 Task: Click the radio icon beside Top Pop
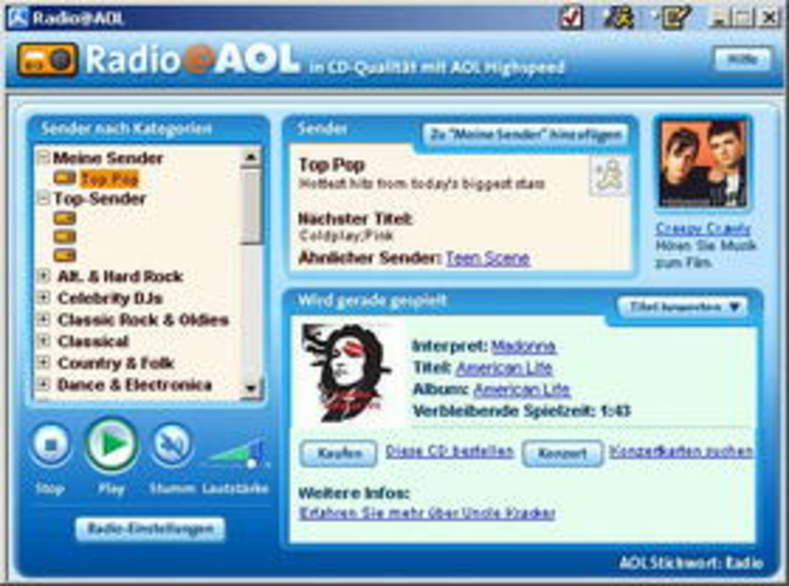tap(65, 178)
